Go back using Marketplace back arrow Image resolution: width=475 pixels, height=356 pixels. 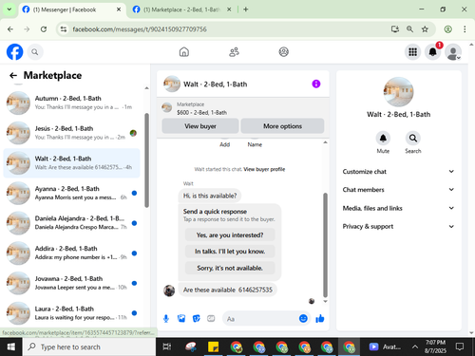(13, 75)
